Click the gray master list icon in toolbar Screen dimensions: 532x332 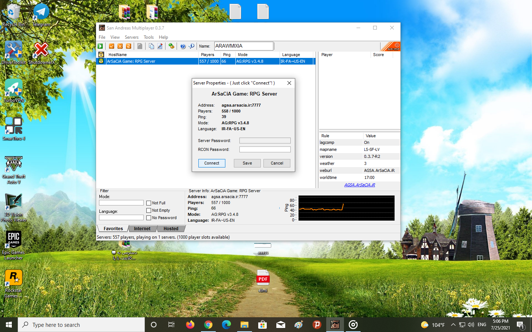tap(140, 46)
